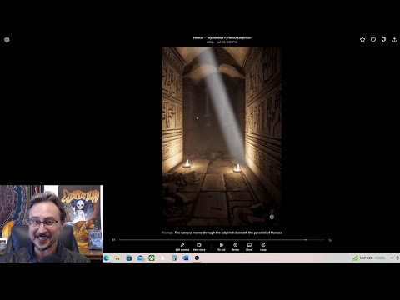400x300 pixels.
Task: Open View story storyboard
Action: pyautogui.click(x=199, y=247)
